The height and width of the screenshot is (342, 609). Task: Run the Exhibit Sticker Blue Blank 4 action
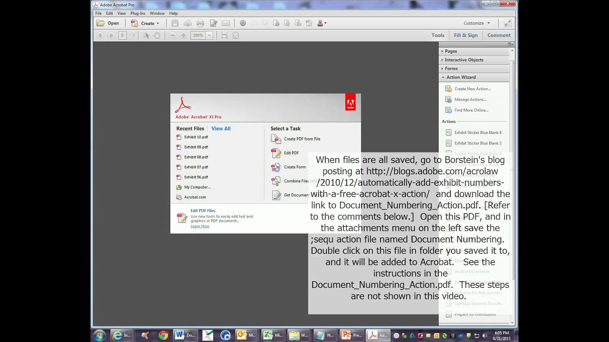click(x=478, y=133)
